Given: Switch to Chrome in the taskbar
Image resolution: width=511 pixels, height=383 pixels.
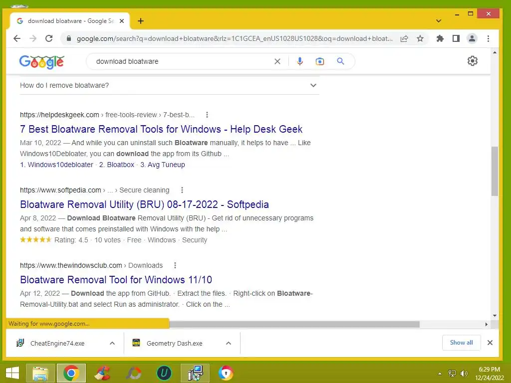Looking at the screenshot, I should (71, 373).
